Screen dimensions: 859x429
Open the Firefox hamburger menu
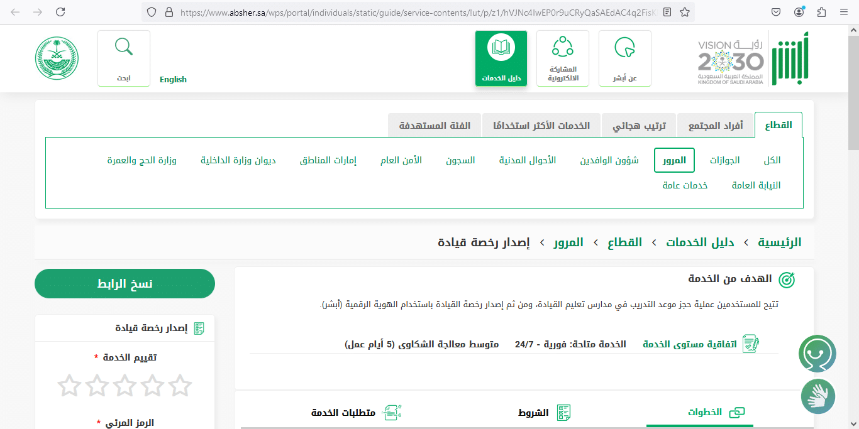pos(844,12)
